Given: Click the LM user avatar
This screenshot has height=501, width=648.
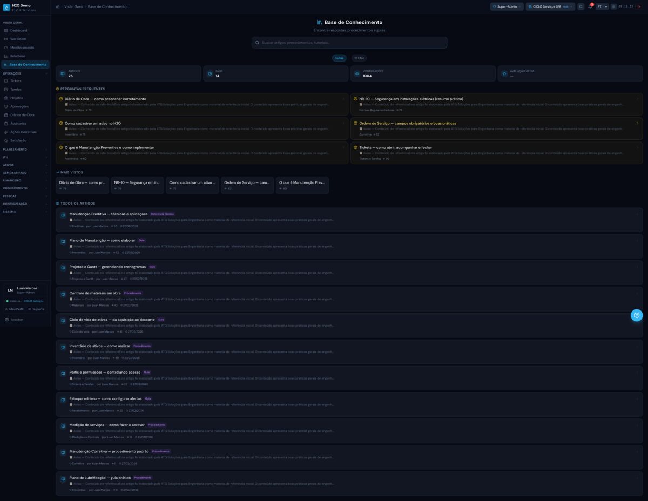Looking at the screenshot, I should click(x=10, y=290).
